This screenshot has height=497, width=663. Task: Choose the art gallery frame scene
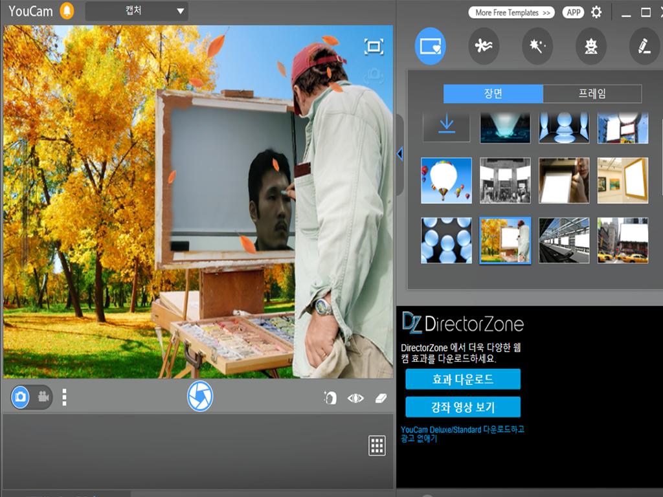pos(623,181)
